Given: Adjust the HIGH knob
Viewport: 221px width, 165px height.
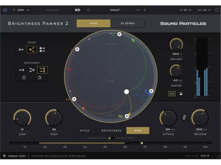Looking at the screenshot, I should pos(54,118).
